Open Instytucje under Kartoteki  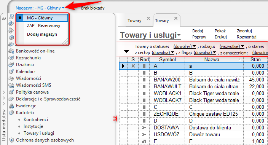point(33,126)
